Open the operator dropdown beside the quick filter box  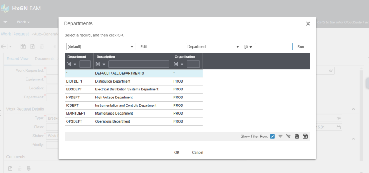248,46
